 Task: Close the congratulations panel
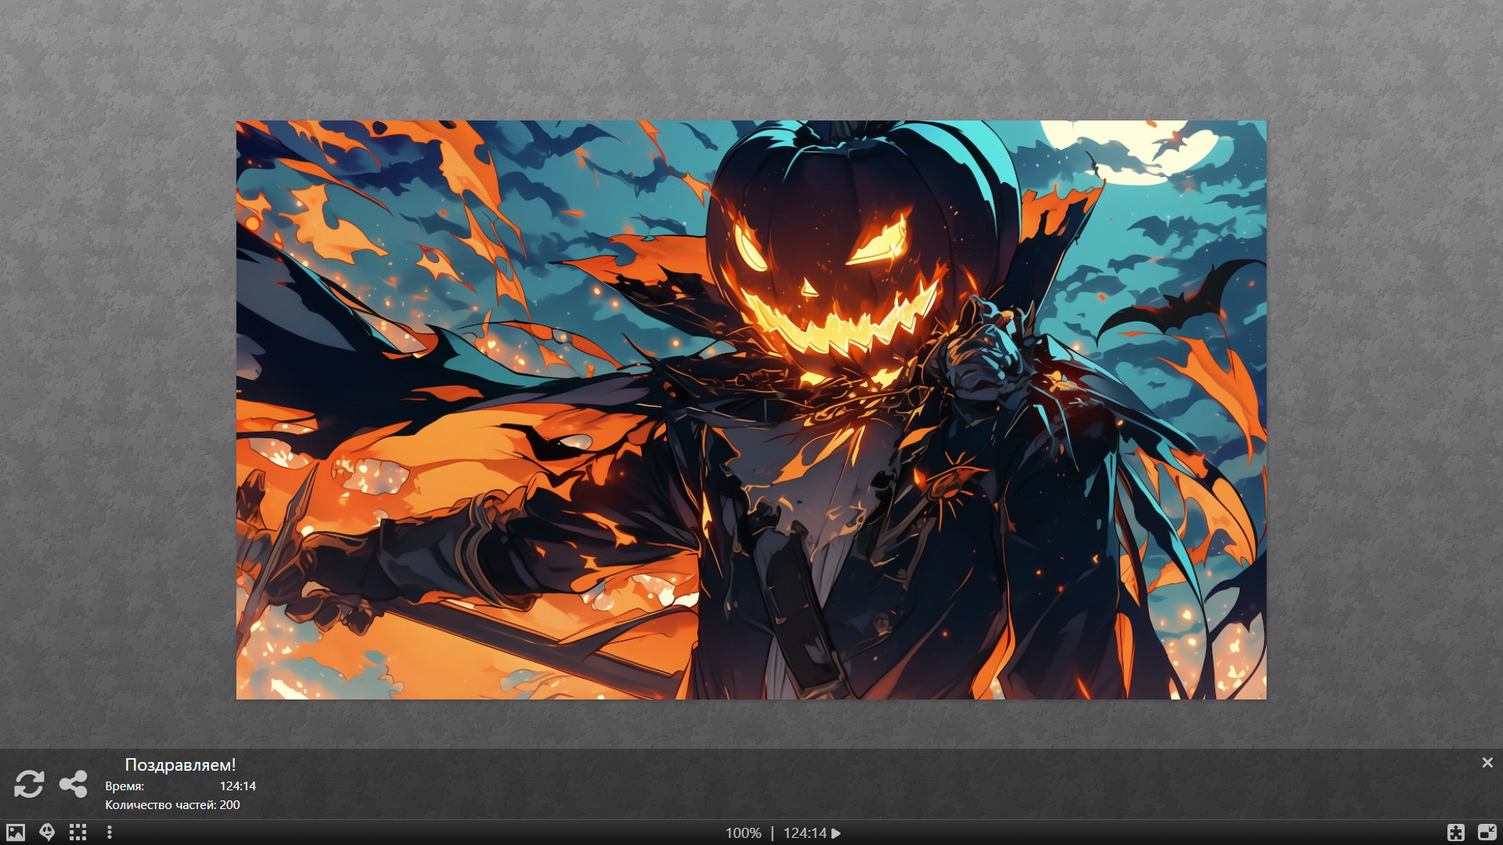pyautogui.click(x=1487, y=762)
